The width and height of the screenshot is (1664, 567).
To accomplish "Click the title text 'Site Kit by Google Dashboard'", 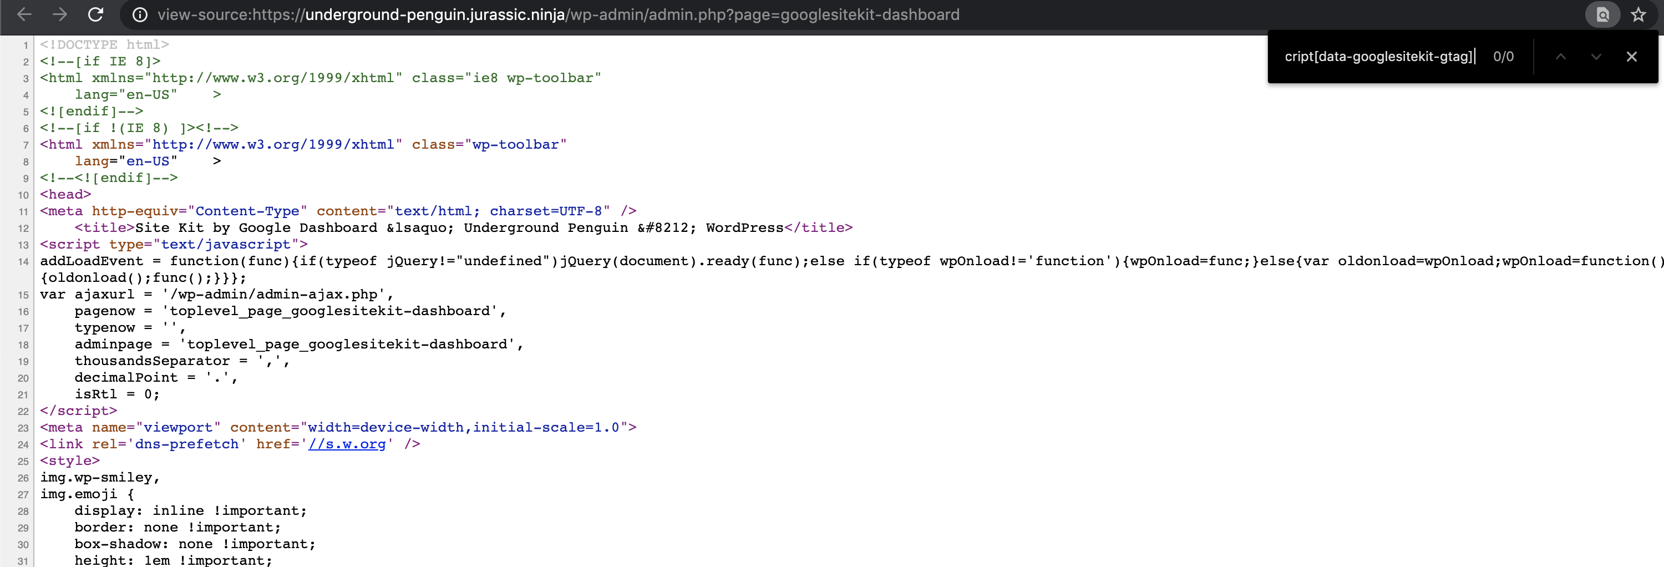I will click(x=256, y=228).
